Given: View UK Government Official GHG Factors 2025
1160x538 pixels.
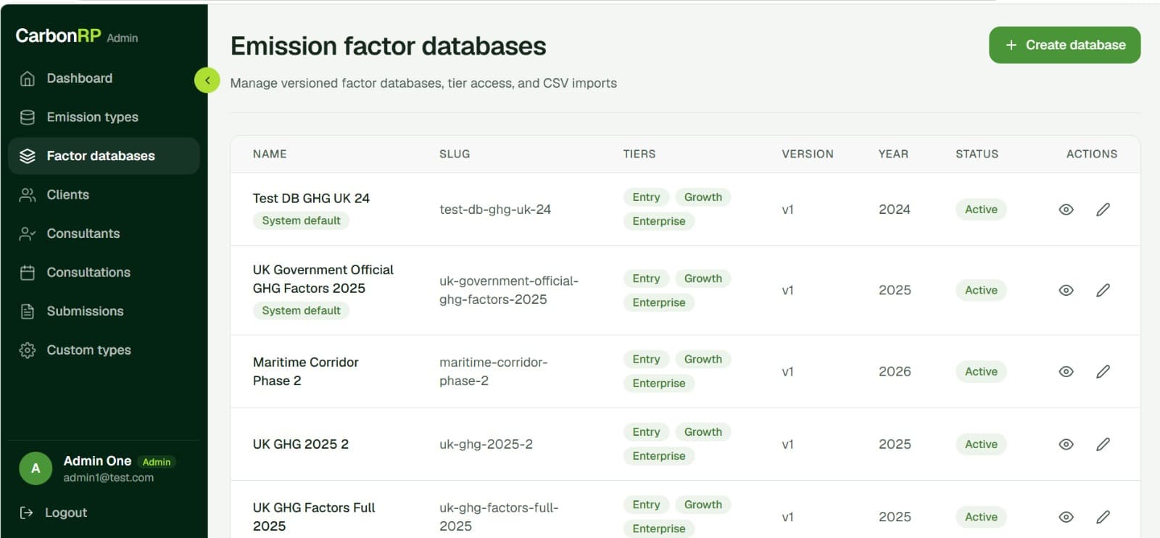Looking at the screenshot, I should tap(1066, 290).
